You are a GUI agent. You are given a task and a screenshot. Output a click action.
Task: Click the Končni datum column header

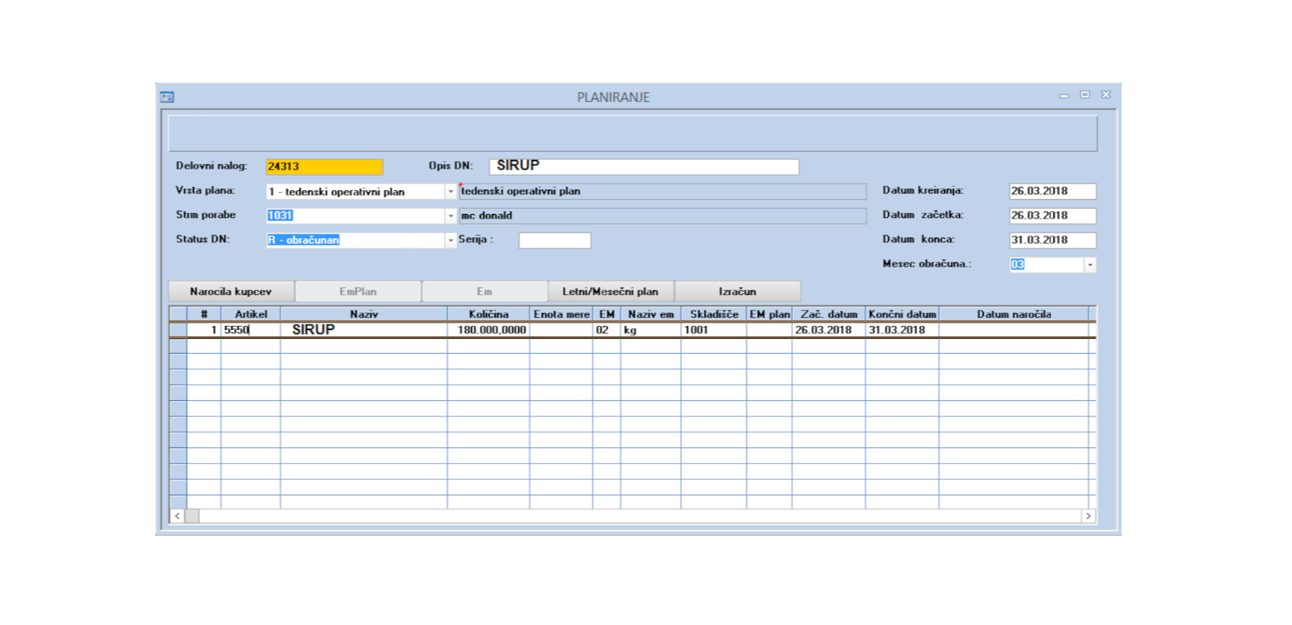902,314
